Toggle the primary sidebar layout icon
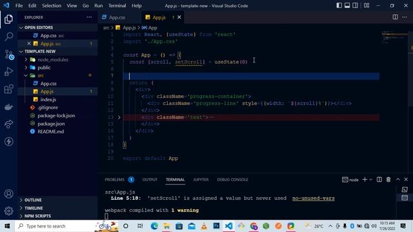413x232 pixels. [339, 5]
